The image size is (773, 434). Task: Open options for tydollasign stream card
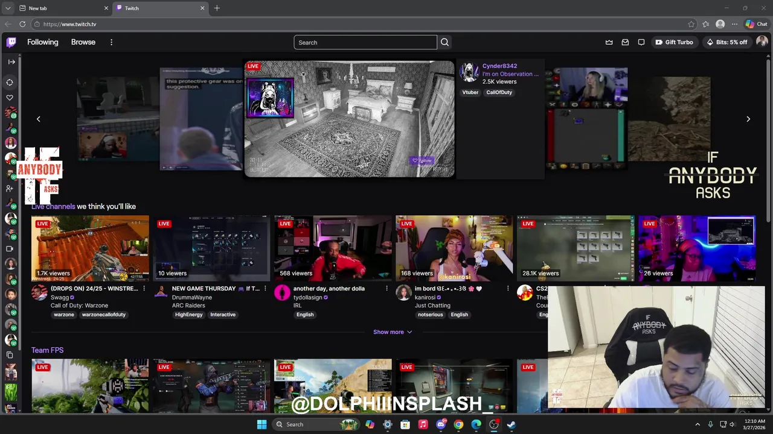click(386, 289)
